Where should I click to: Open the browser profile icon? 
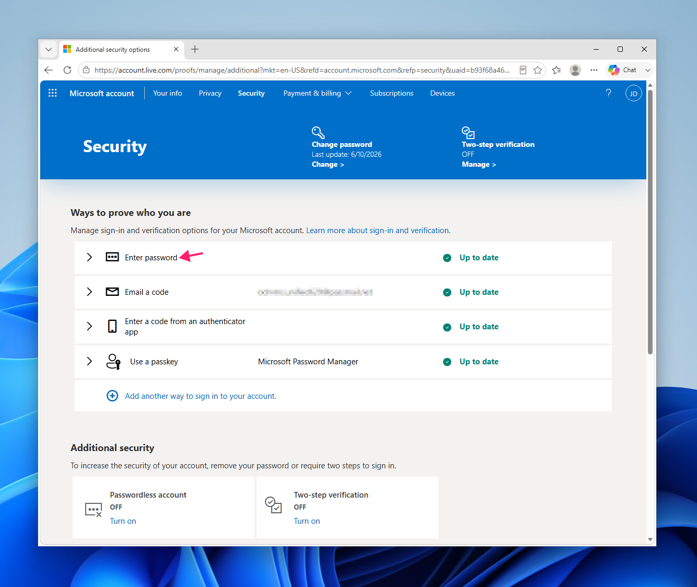click(x=575, y=70)
